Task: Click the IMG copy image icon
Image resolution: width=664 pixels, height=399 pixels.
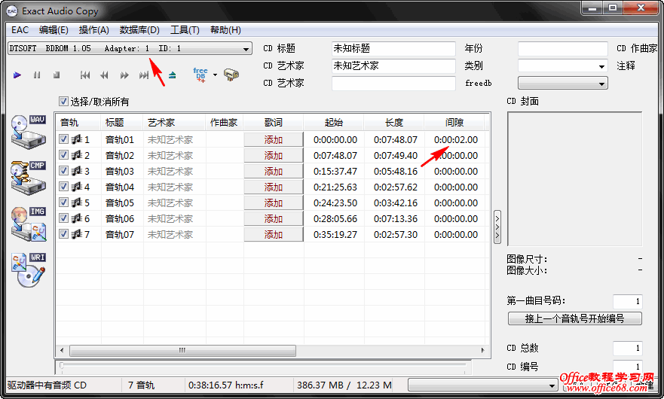Action: [29, 224]
